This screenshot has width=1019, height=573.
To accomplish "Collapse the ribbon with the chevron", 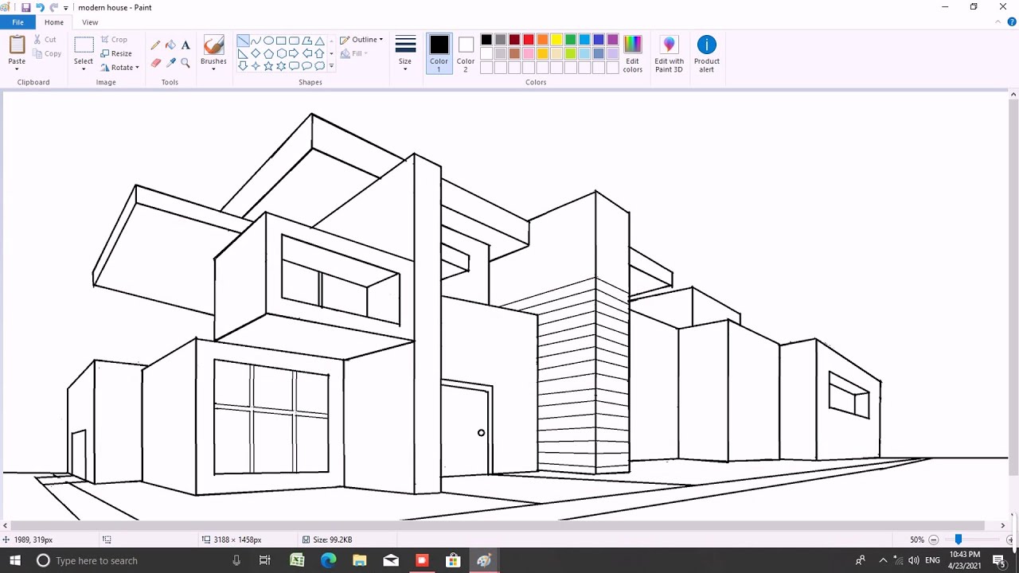I will (x=1000, y=22).
